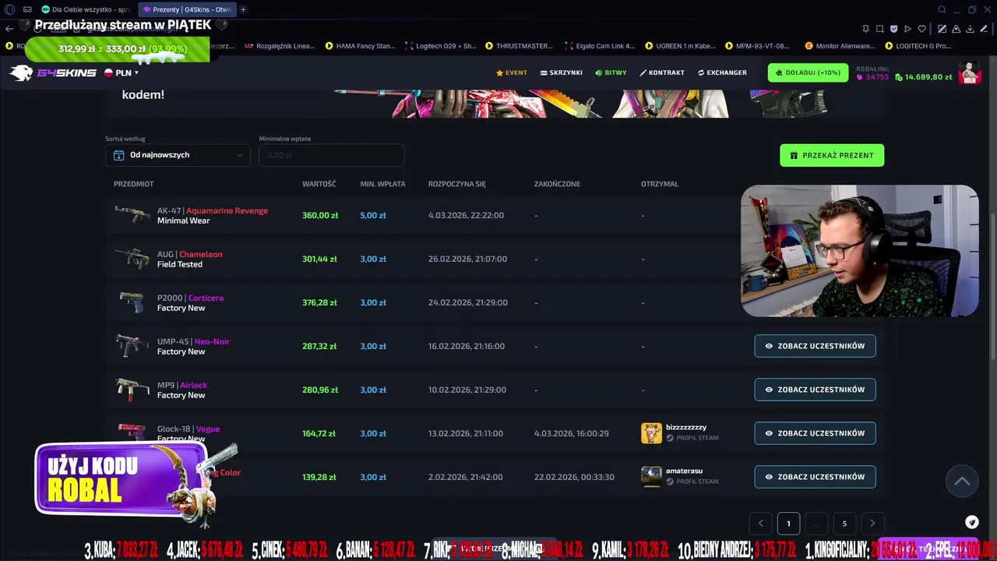997x561 pixels.
Task: Click 'Glock-18 | Vogue' item name
Action: (188, 429)
